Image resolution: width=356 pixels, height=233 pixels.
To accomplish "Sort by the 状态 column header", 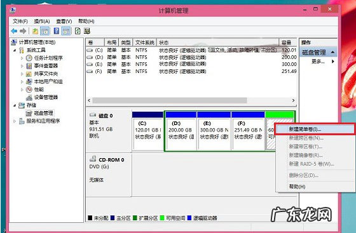I will coord(217,43).
